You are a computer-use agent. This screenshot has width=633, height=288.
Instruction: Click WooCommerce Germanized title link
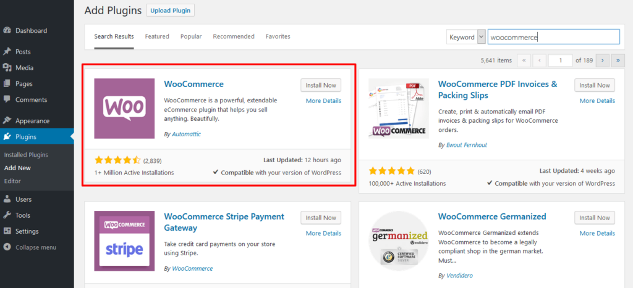492,216
